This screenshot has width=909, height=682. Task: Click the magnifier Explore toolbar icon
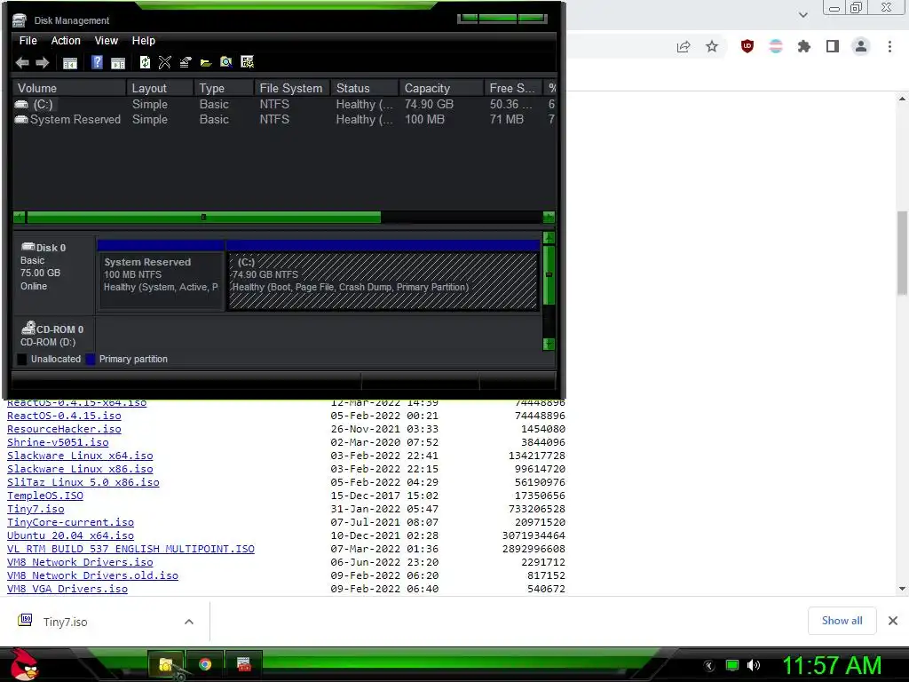pos(226,62)
